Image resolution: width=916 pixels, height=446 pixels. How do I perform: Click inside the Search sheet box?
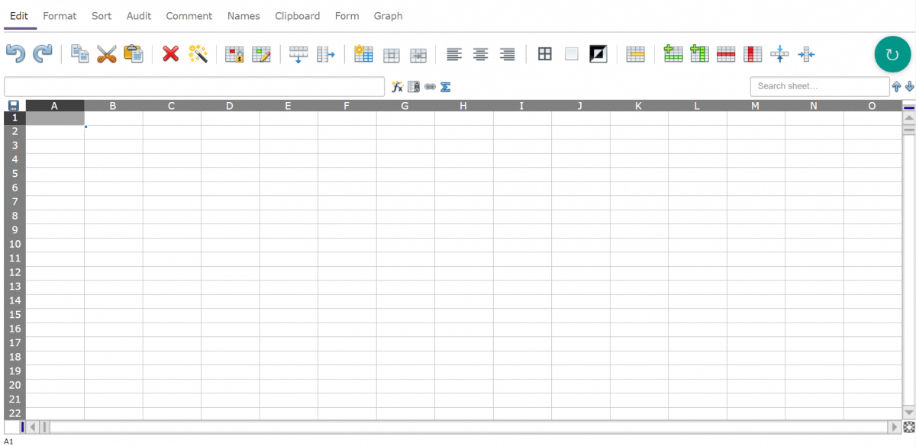tap(820, 85)
